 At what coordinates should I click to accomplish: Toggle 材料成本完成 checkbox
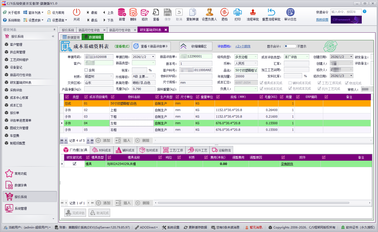(x=261, y=89)
